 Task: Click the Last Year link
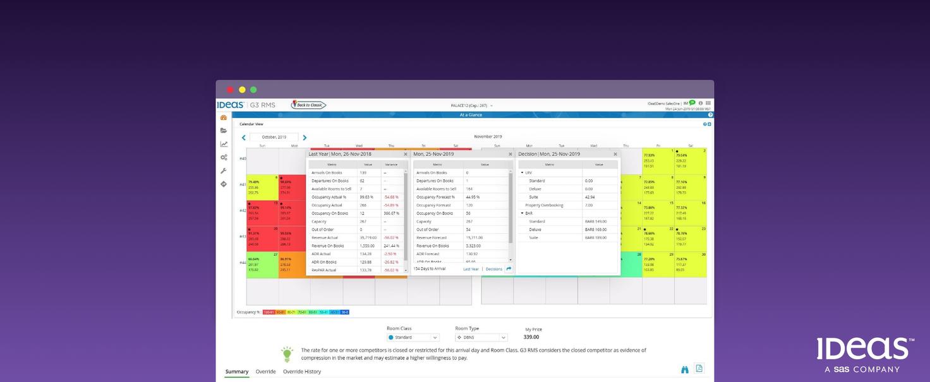click(x=471, y=269)
